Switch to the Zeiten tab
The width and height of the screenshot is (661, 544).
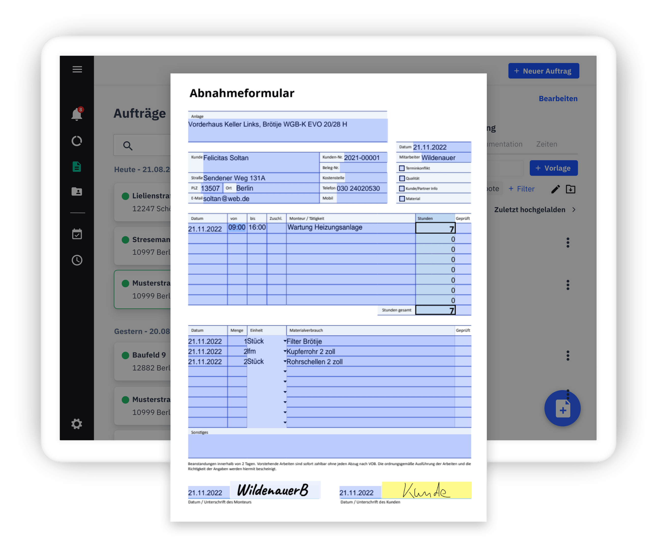[x=547, y=144]
